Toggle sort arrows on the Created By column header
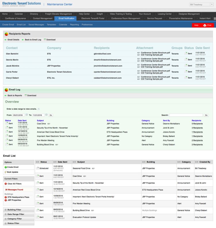 [197, 162]
